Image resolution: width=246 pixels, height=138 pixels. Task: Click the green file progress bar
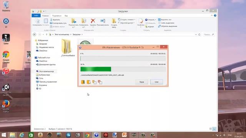pyautogui.click(x=123, y=69)
